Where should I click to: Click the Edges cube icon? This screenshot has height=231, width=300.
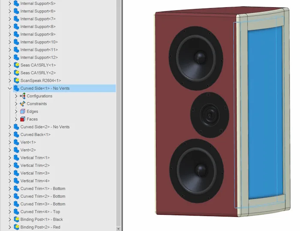(23, 111)
